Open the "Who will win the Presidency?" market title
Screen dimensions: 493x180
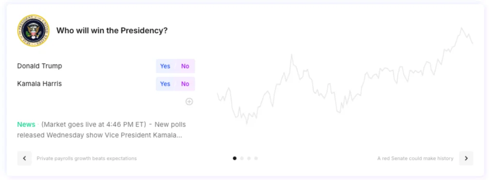click(112, 31)
